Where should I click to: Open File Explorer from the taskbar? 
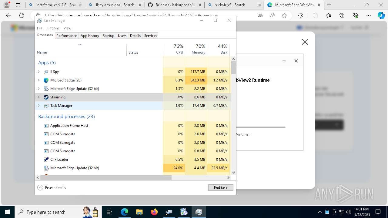click(x=139, y=212)
